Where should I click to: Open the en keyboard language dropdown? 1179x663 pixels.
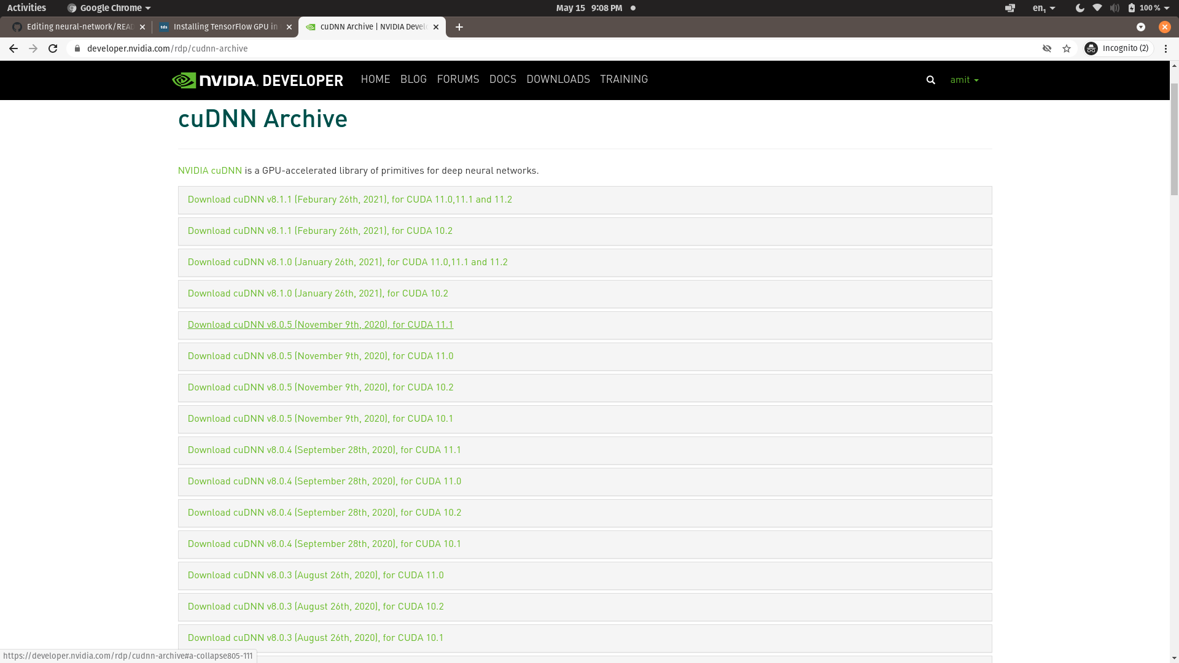[x=1043, y=8]
